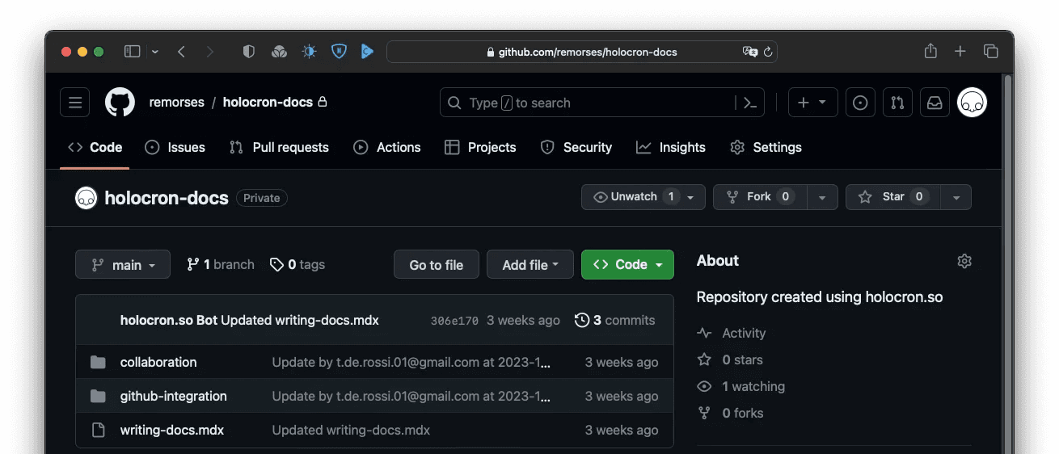This screenshot has width=1059, height=454.
Task: Open the Pull requests icon in header
Action: pos(897,103)
